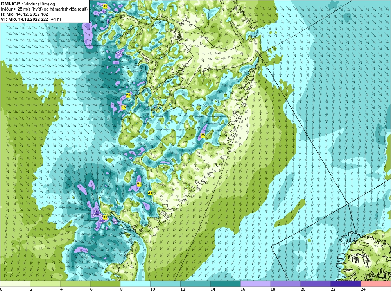Click the '(+4 h)' forecast offset text

click(x=56, y=19)
